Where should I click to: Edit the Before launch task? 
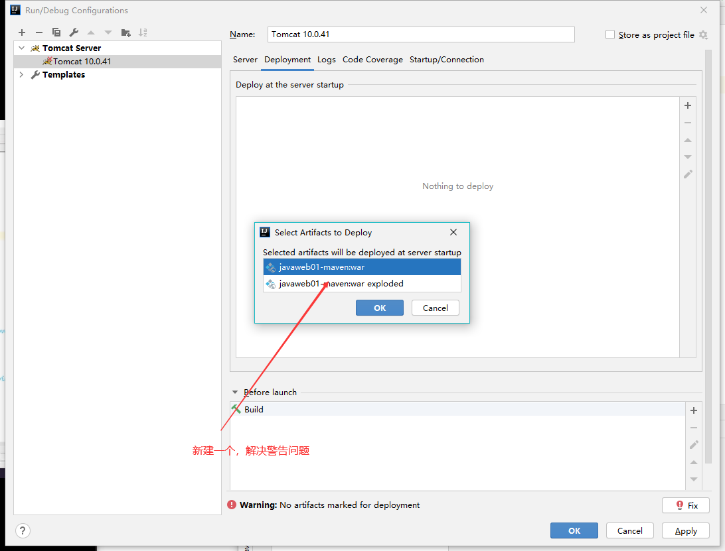tap(694, 445)
